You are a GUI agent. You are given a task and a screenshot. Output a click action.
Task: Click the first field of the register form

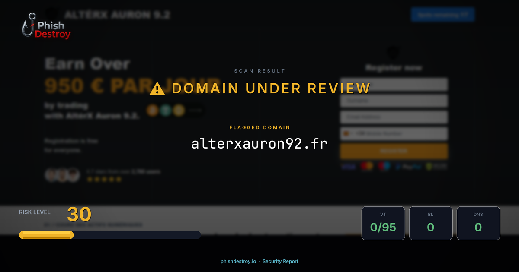(x=394, y=85)
